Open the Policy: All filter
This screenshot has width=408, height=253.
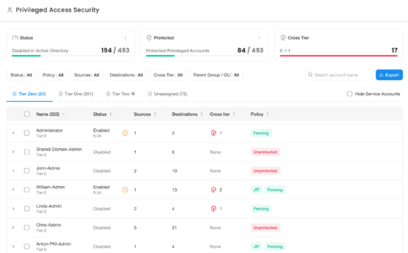(53, 75)
